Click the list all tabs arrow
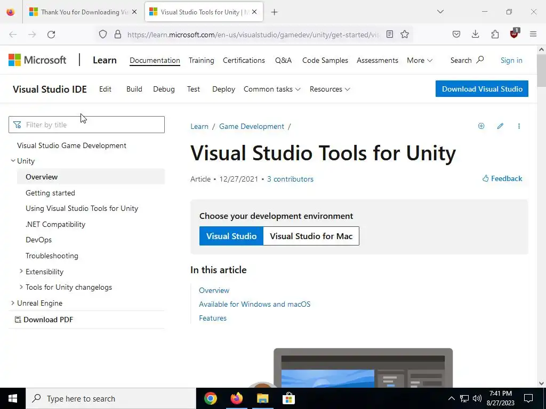The image size is (546, 409). click(x=440, y=12)
